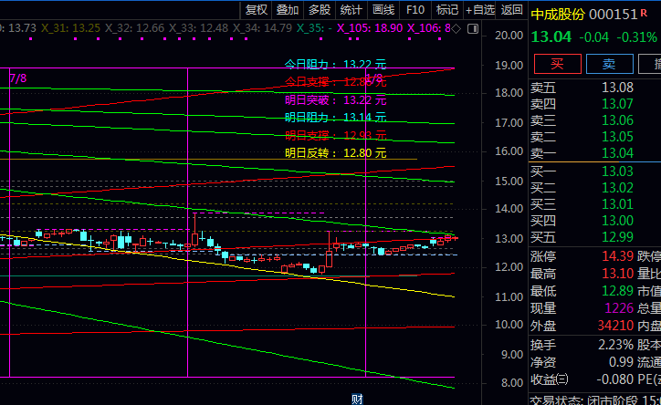This screenshot has width=661, height=405.
Task: Click the 7/8 date marker on chart
Action: point(18,79)
